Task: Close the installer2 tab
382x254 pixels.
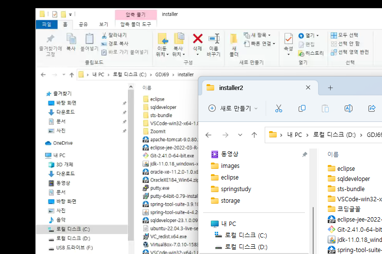Action: pos(308,88)
